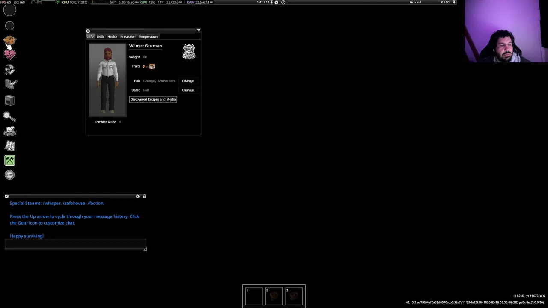Select hotbar slot 2
Viewport: 548px width, 308px height.
[274, 296]
